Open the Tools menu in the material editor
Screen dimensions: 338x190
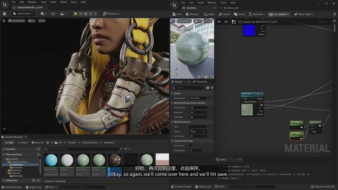[223, 3]
